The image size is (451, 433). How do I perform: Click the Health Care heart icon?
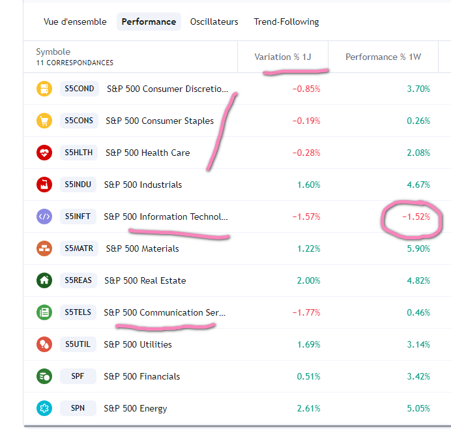(x=44, y=153)
